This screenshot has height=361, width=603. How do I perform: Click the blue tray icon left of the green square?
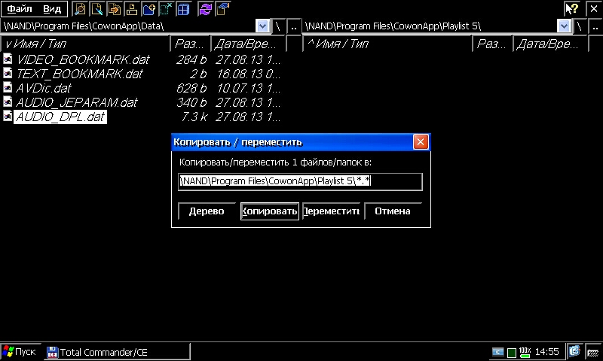(497, 352)
